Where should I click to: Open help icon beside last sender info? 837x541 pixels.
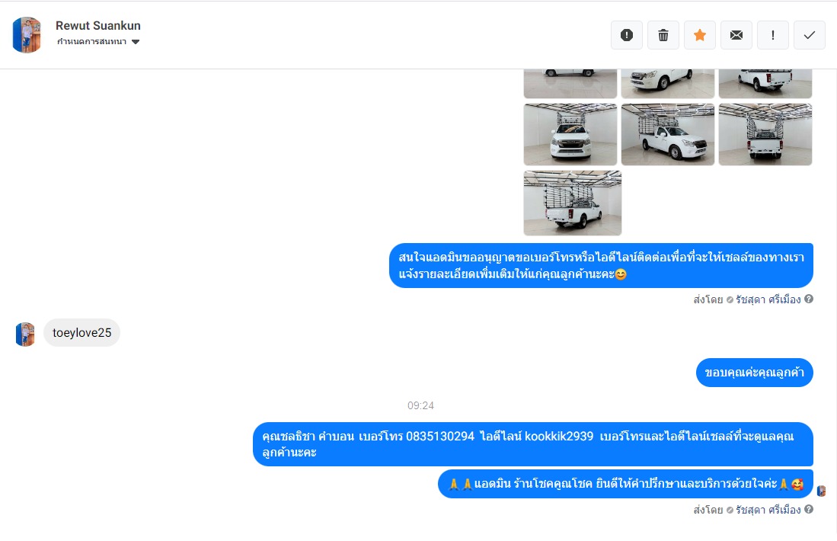(x=809, y=510)
